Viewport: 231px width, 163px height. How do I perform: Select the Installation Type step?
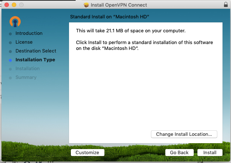(x=35, y=60)
